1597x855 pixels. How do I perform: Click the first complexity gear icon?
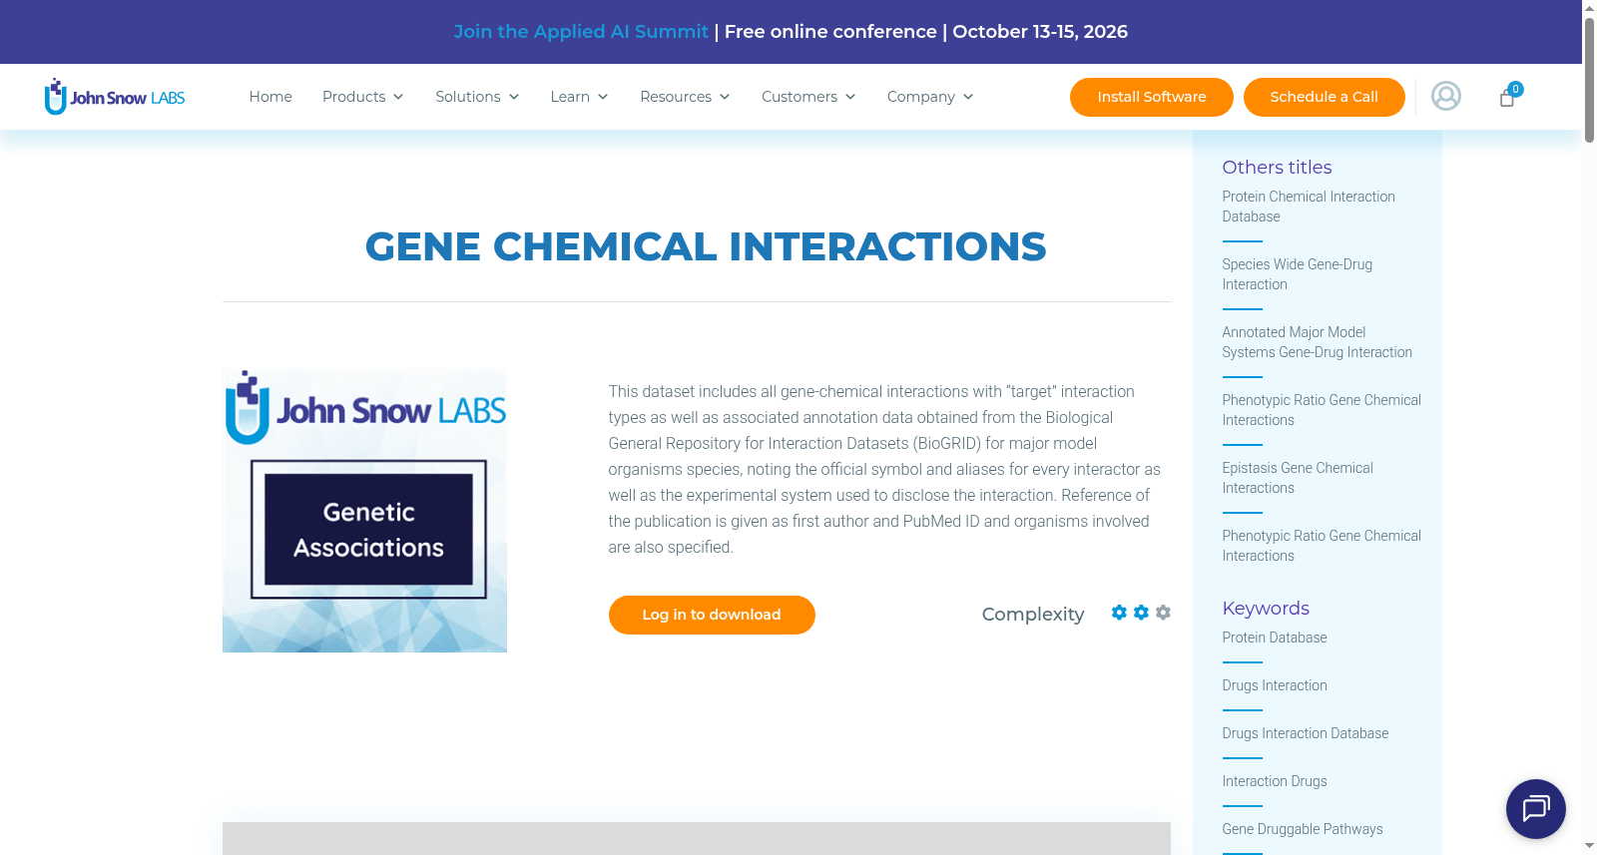point(1119,613)
